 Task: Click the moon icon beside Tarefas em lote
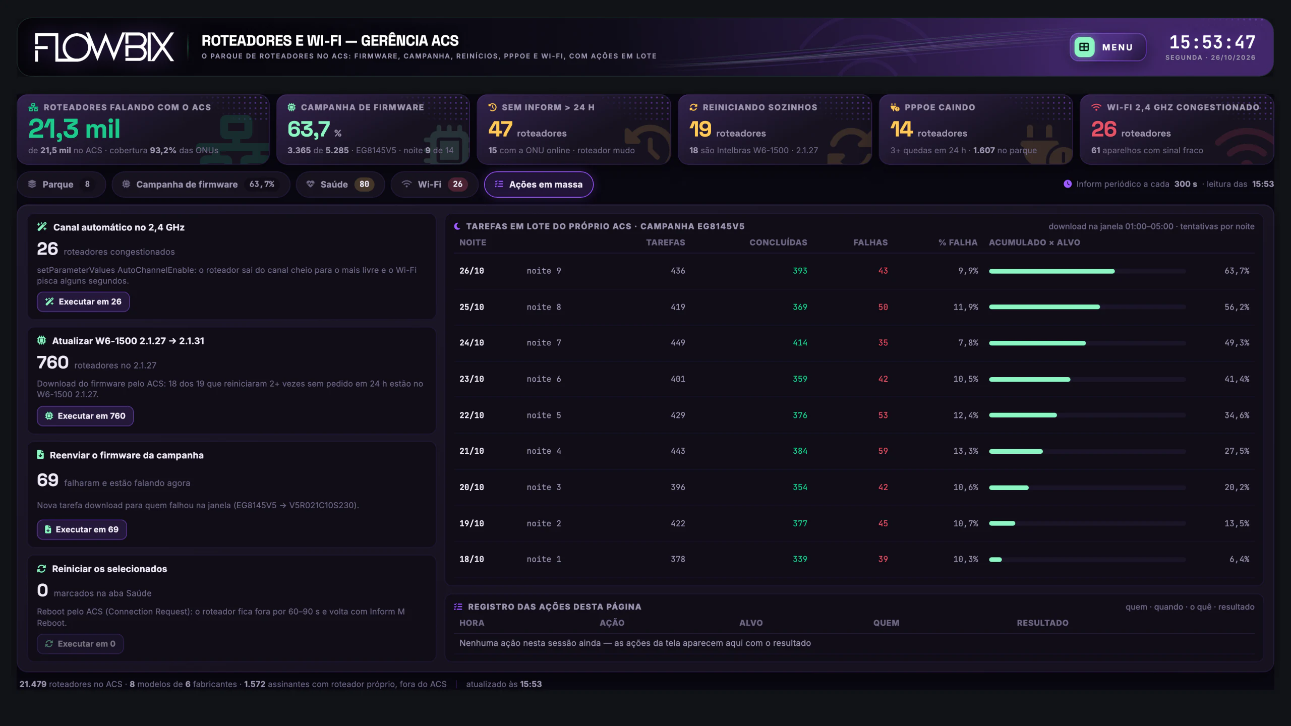(x=457, y=226)
